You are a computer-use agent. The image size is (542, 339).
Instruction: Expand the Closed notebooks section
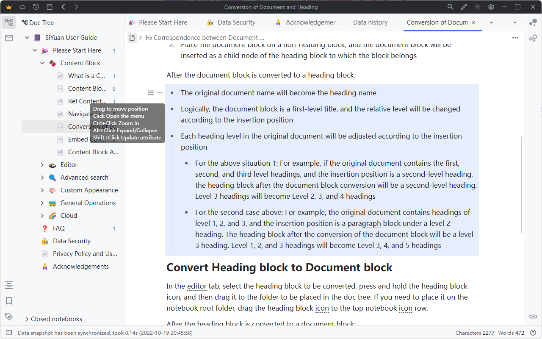click(x=27, y=319)
